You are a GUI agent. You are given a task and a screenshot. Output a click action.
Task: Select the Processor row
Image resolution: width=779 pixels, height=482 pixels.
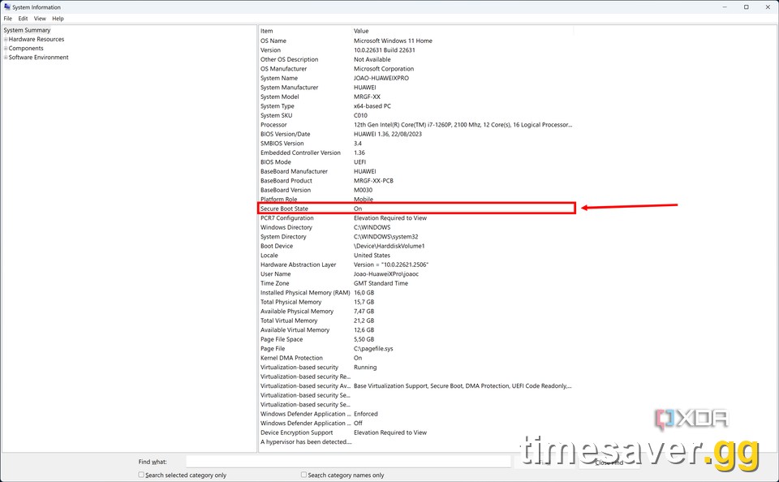coord(415,125)
